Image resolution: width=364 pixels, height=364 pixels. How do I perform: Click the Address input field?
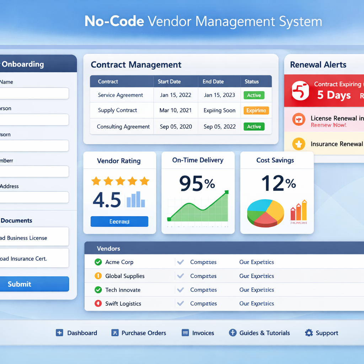click(34, 197)
